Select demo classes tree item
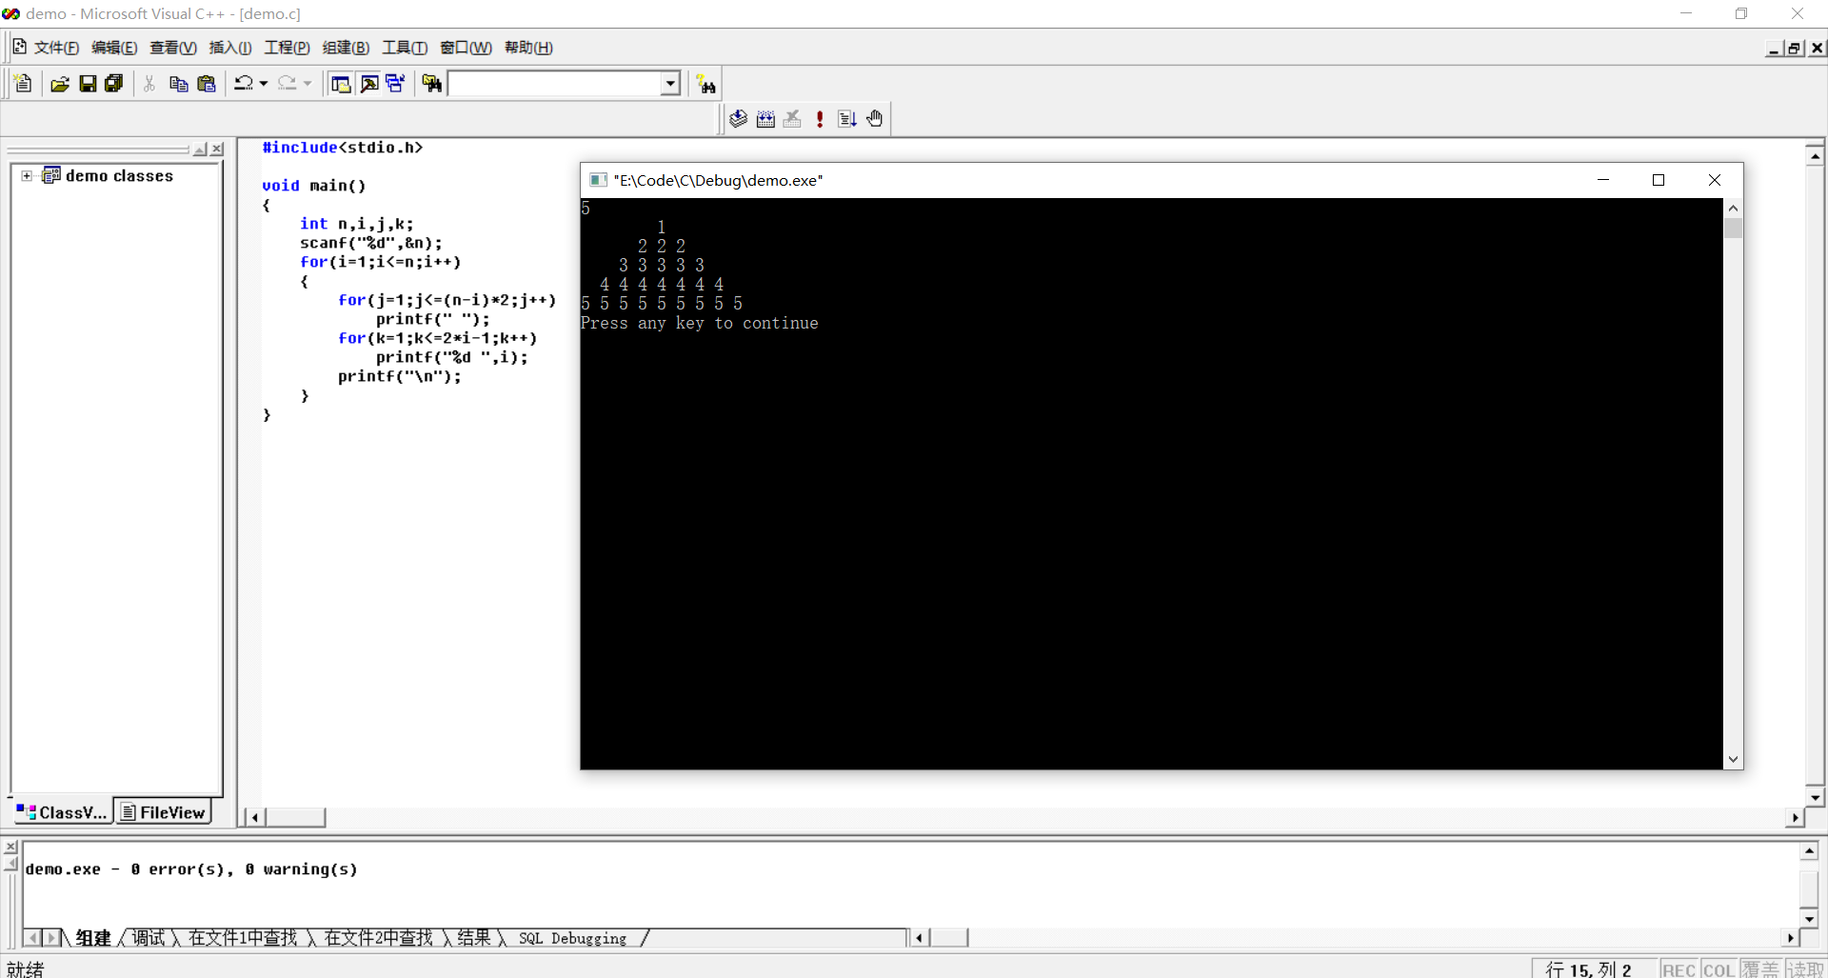1828x978 pixels. click(119, 176)
